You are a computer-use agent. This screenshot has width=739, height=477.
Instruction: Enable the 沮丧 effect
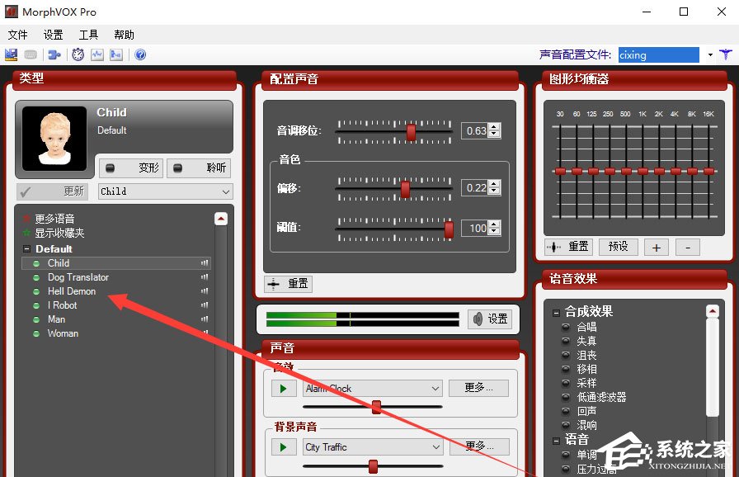pyautogui.click(x=566, y=355)
